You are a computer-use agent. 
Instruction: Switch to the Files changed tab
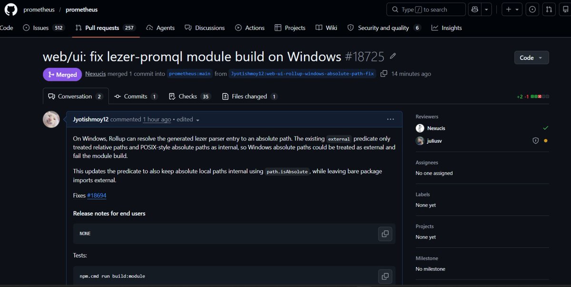tap(250, 96)
